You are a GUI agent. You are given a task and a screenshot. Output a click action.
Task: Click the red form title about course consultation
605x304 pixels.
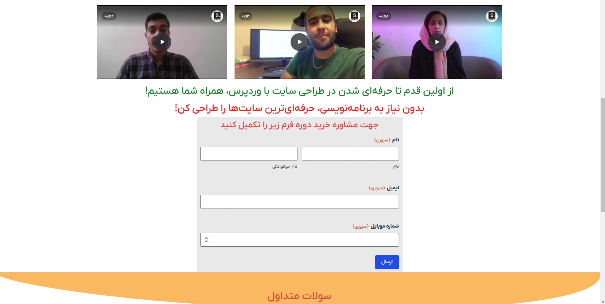click(x=299, y=125)
